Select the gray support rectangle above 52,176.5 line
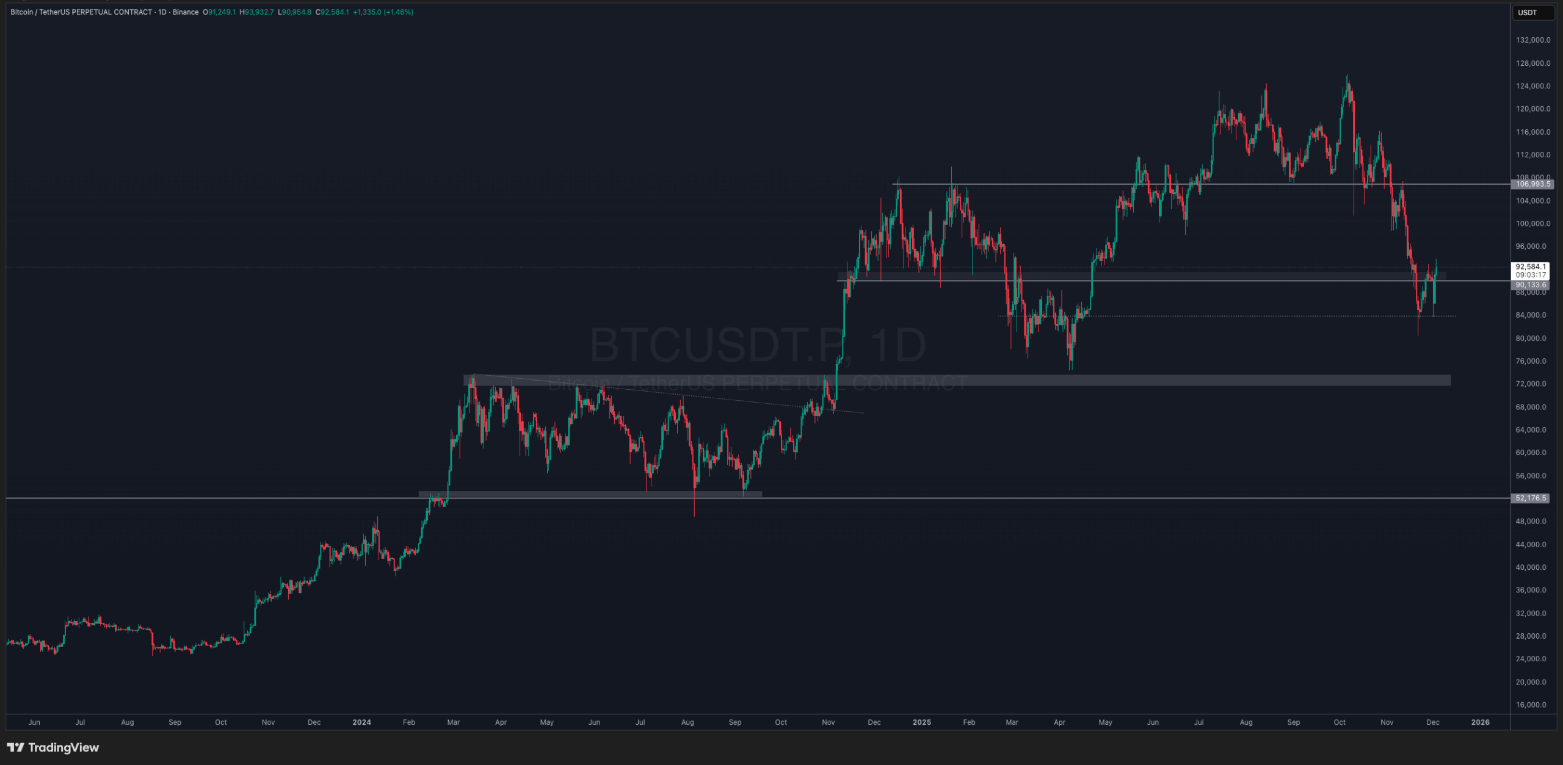Screen dimensions: 1563x765 coord(590,494)
